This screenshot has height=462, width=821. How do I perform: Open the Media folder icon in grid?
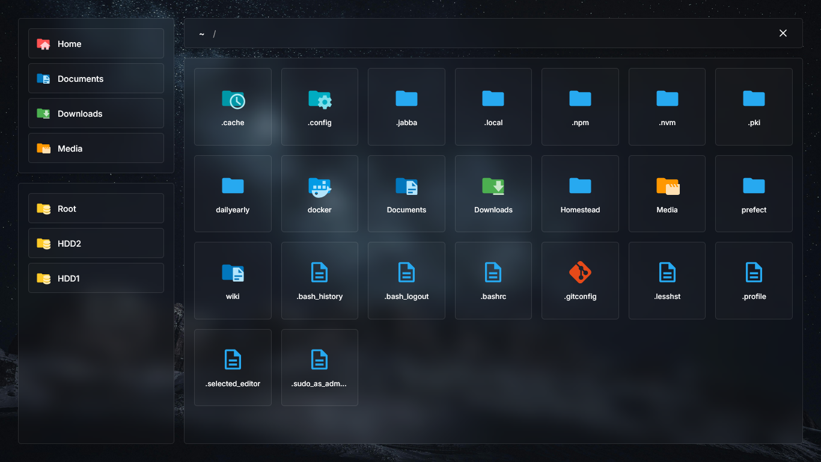pyautogui.click(x=667, y=186)
